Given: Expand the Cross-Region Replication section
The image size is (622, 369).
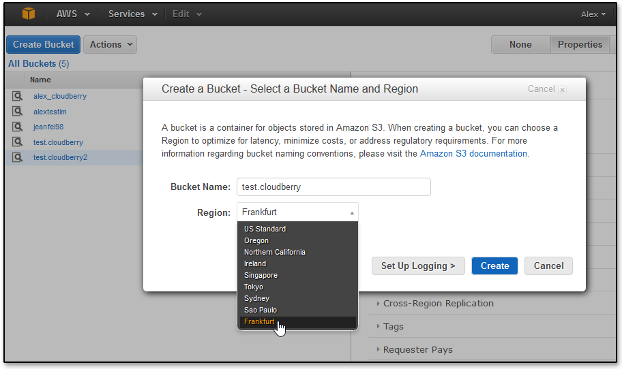Looking at the screenshot, I should [438, 304].
